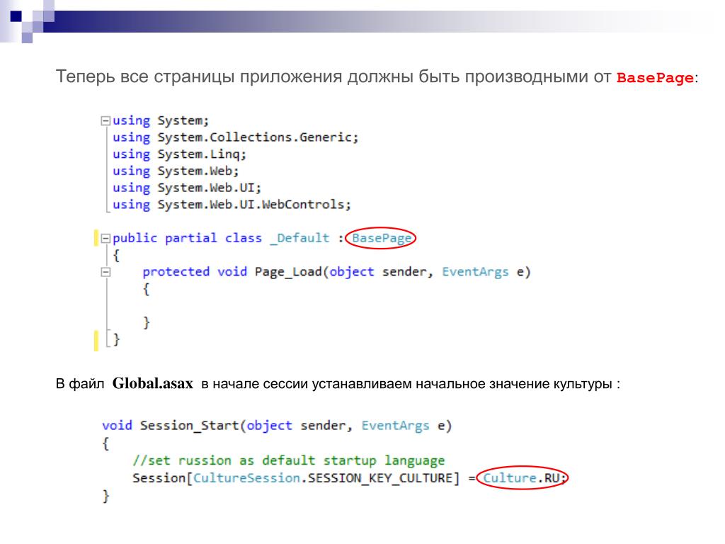Image resolution: width=725 pixels, height=544 pixels.
Task: Click the circled BasePage base class
Action: tap(382, 238)
